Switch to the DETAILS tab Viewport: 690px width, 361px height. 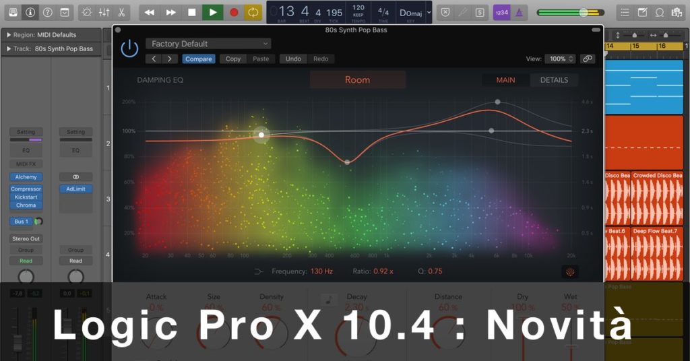(x=554, y=80)
